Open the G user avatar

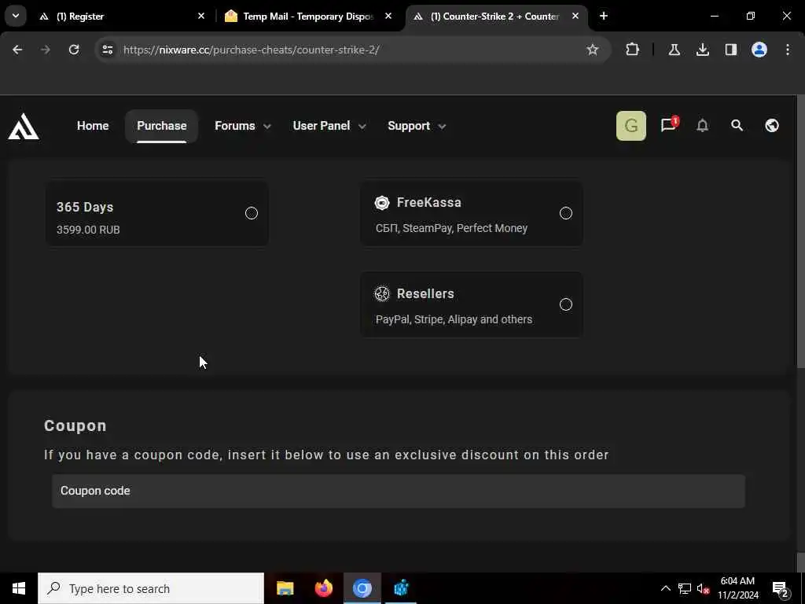click(631, 125)
